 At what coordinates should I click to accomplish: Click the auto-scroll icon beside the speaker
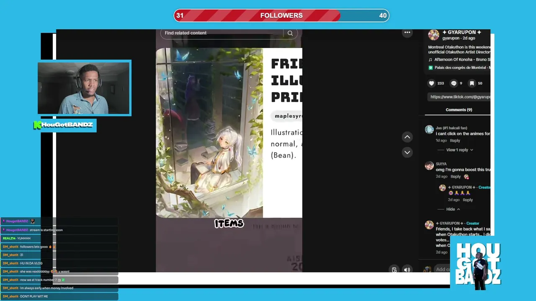click(x=394, y=270)
